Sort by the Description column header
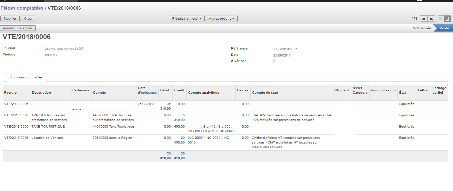Image resolution: width=453 pixels, height=191 pixels. point(51,93)
